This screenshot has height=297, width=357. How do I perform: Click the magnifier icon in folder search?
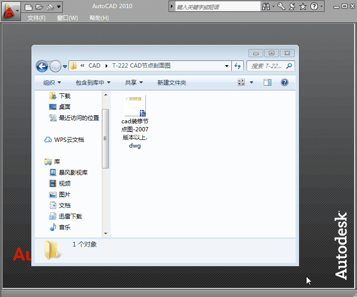pyautogui.click(x=289, y=66)
